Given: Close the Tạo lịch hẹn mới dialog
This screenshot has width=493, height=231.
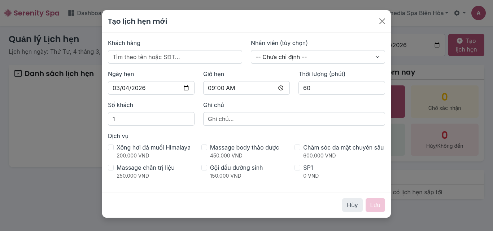Looking at the screenshot, I should (382, 21).
